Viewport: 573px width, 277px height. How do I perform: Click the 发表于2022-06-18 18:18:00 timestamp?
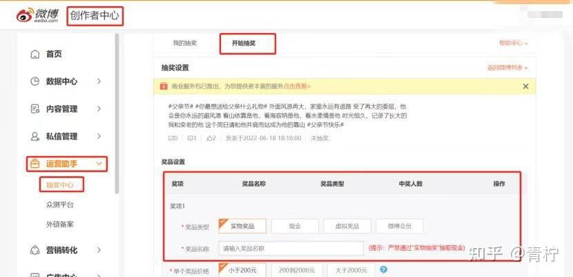[264, 138]
